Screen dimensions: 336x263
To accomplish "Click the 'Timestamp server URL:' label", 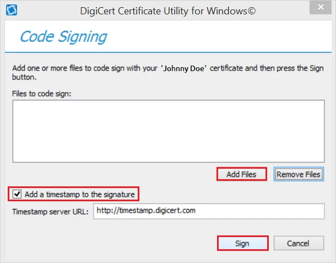I will 50,212.
